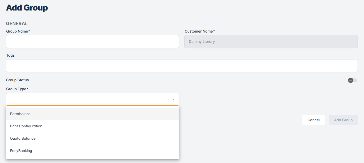The width and height of the screenshot is (364, 163).
Task: Toggle the Group Status switch
Action: pyautogui.click(x=353, y=80)
